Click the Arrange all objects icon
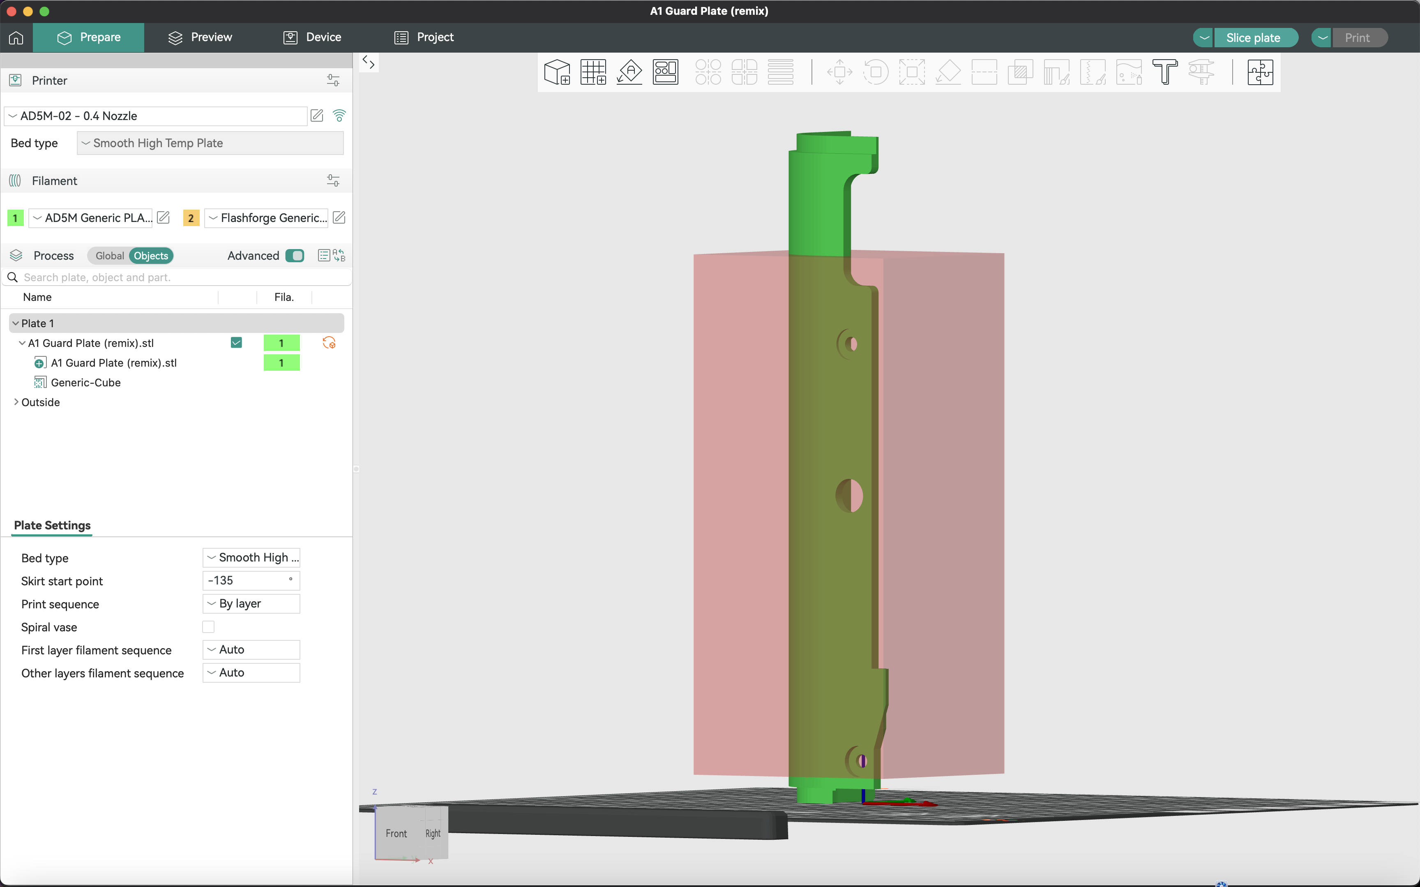The width and height of the screenshot is (1420, 887). pos(666,72)
